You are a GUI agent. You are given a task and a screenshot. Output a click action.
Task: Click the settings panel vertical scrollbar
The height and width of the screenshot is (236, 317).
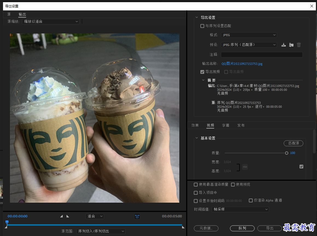314,141
